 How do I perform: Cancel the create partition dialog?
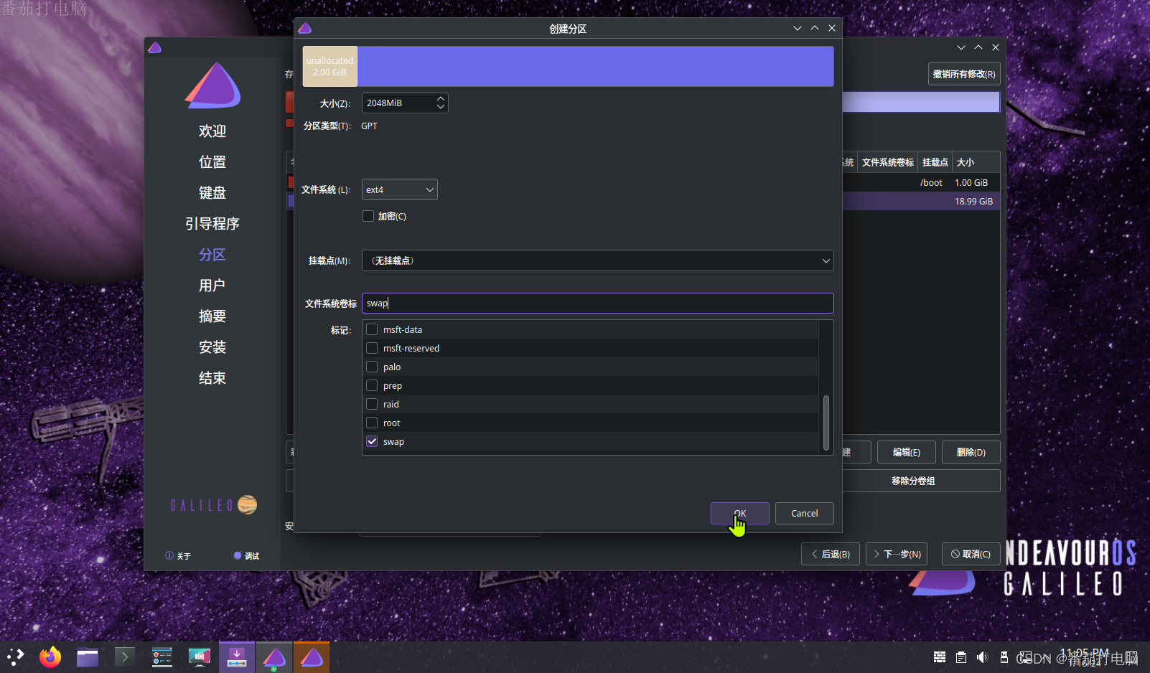coord(804,513)
